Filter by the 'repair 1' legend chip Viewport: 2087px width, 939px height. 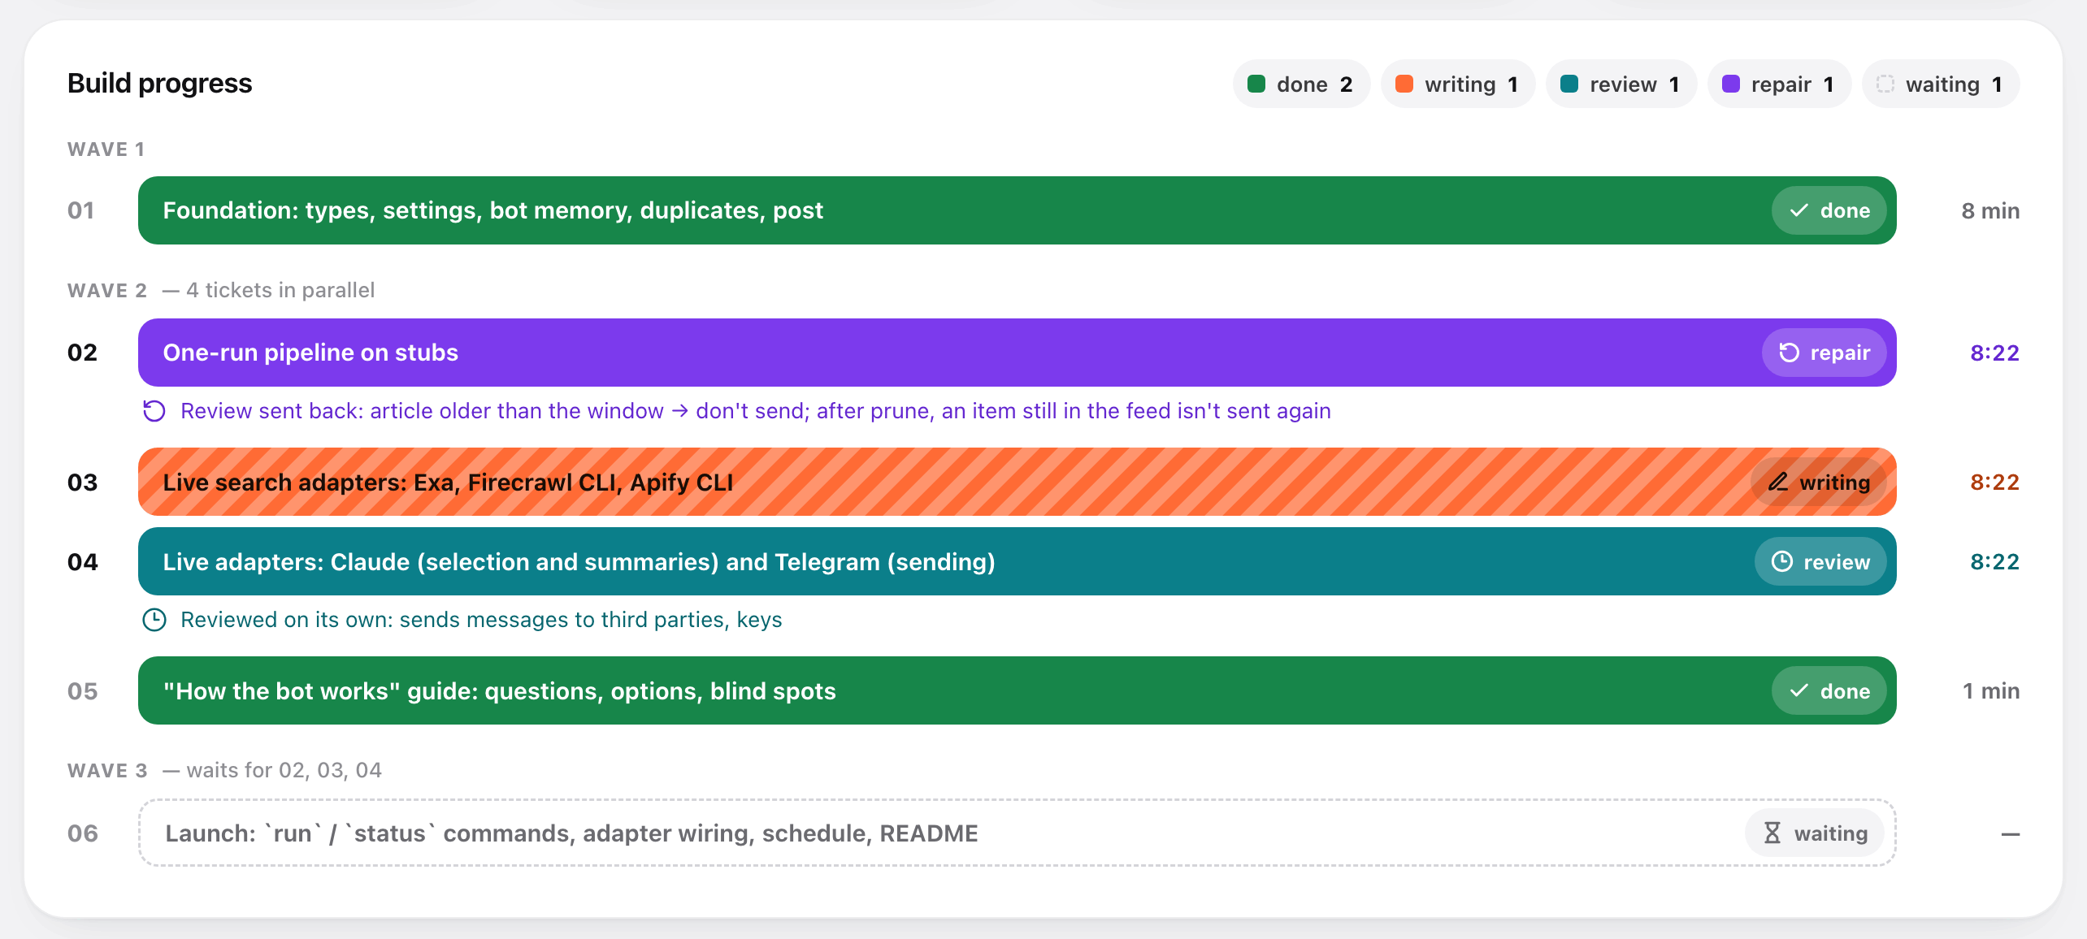tap(1780, 84)
